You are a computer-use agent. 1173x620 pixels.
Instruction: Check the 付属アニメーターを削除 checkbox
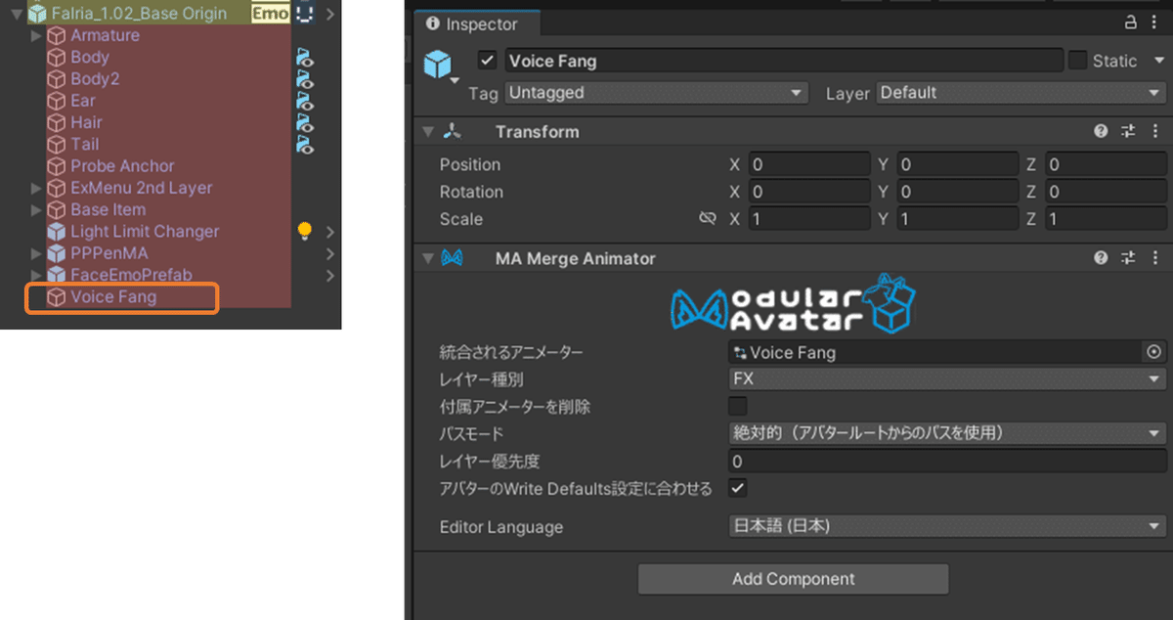738,406
